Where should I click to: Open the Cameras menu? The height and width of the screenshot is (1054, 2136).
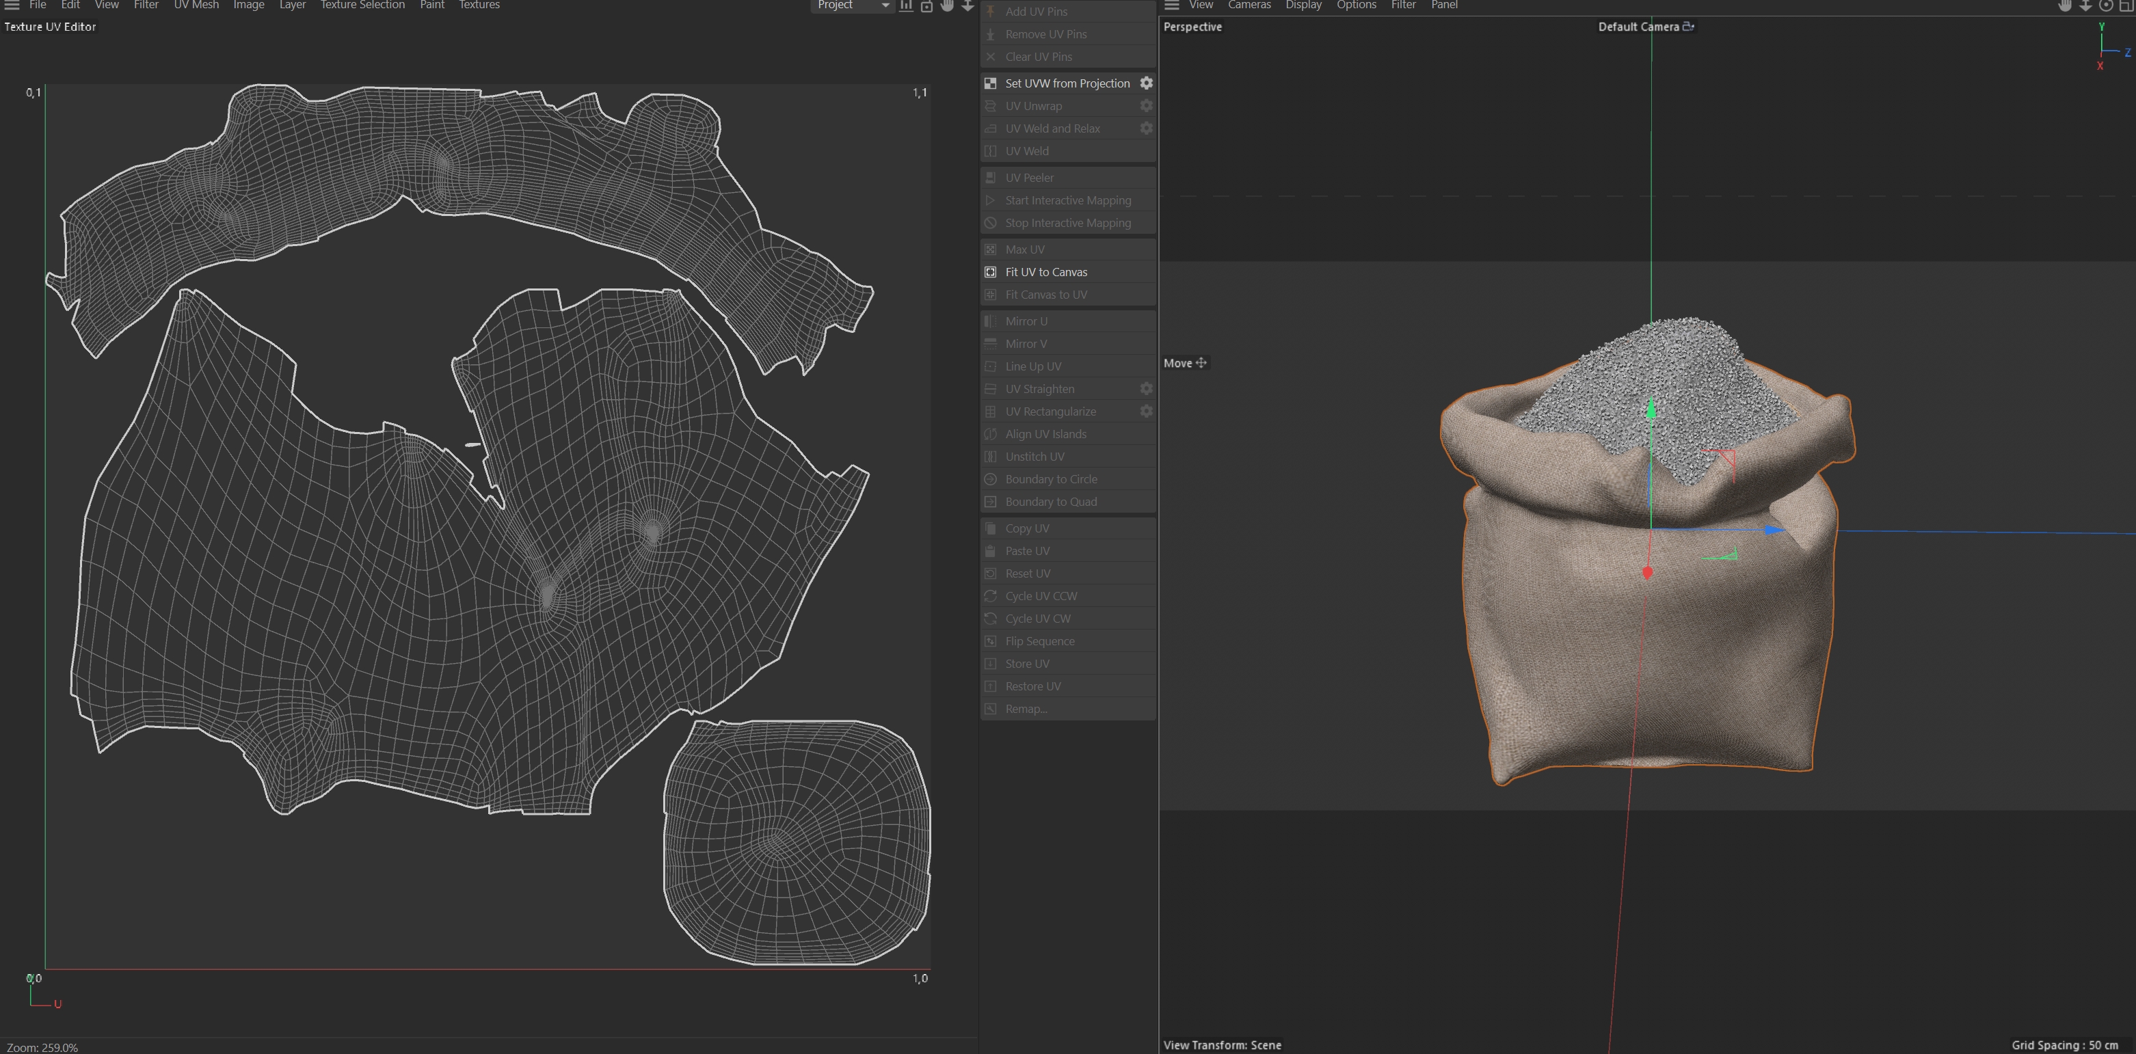click(x=1249, y=5)
